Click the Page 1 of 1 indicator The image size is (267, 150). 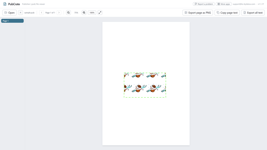tap(50, 13)
